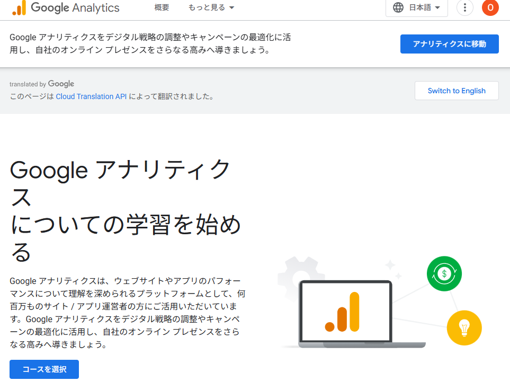Click Switch to English button
Screen dimensions: 510x381
click(457, 91)
